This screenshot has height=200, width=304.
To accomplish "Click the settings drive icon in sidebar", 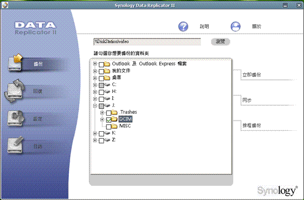I will click(16, 118).
